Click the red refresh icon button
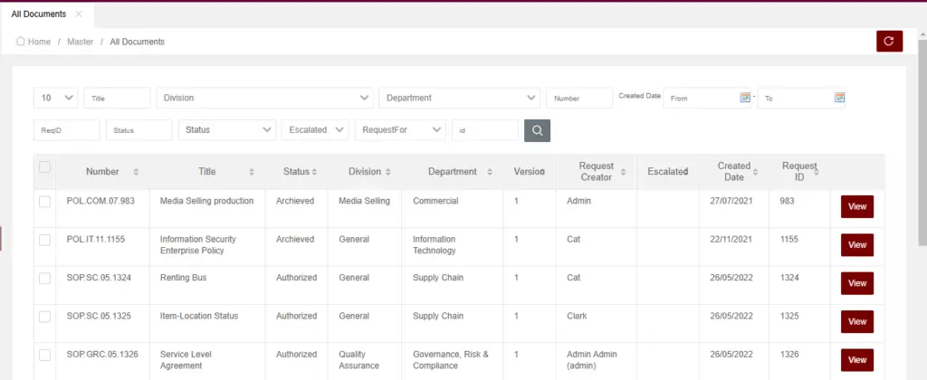 pos(889,41)
